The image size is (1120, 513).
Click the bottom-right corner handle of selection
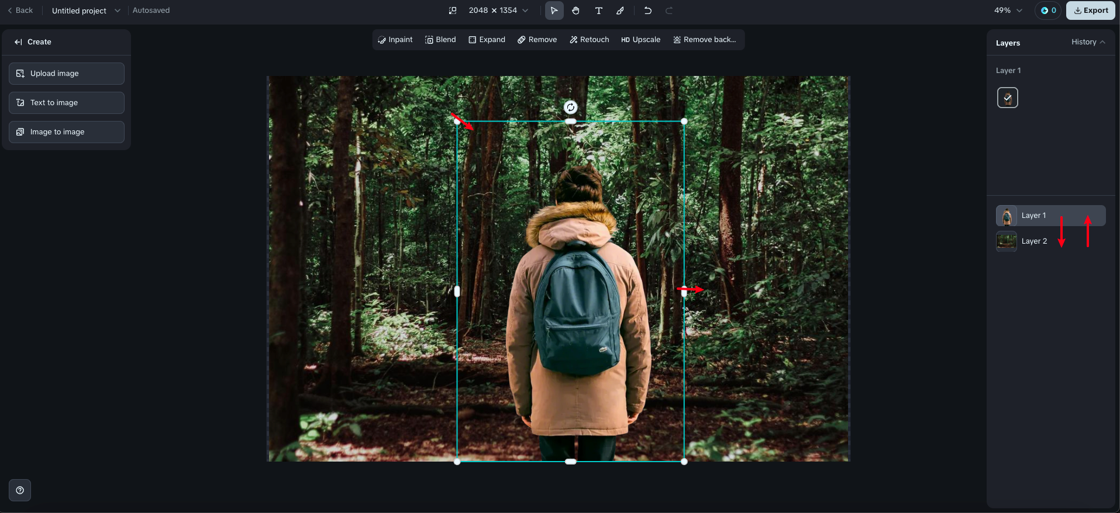(x=684, y=462)
